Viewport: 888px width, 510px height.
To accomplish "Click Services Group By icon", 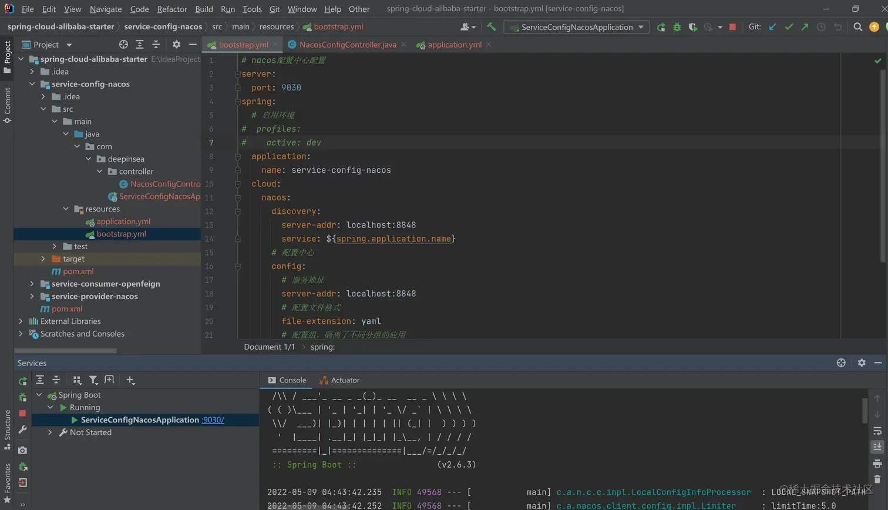I will pos(77,380).
